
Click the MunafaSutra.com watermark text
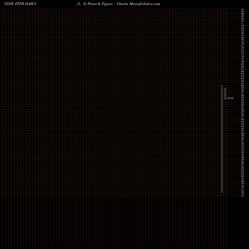(x=145, y=4)
